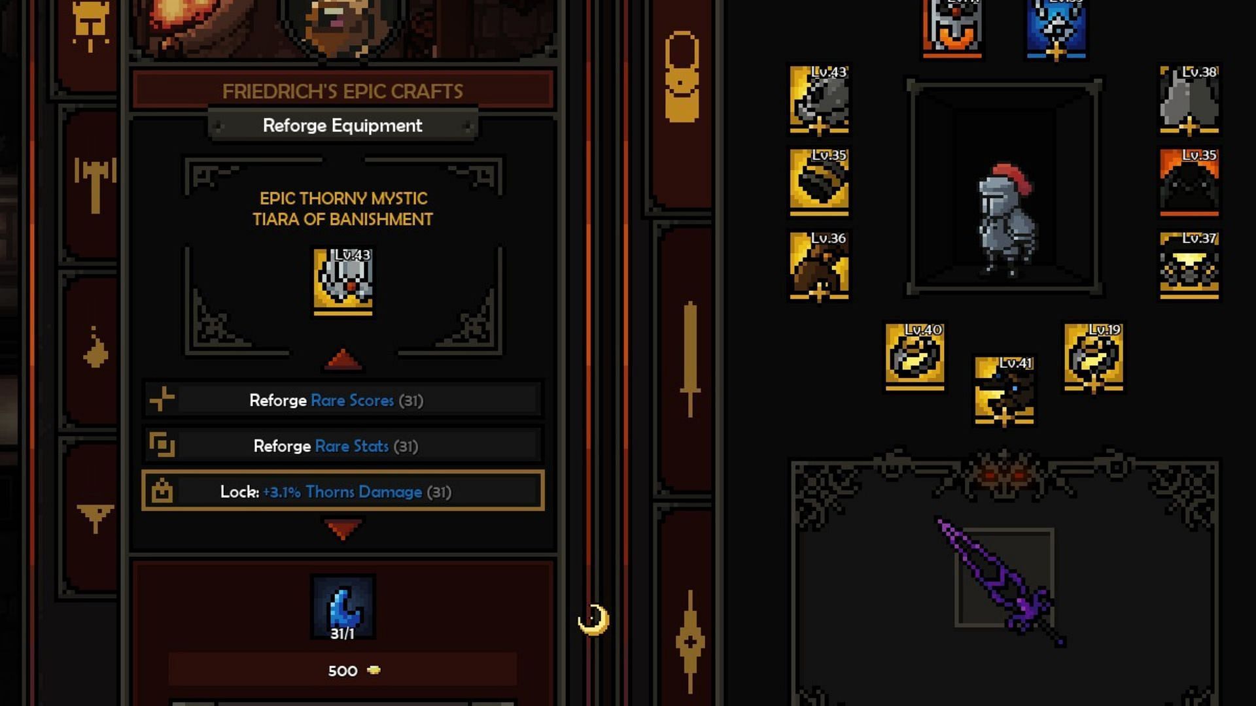Viewport: 1256px width, 706px height.
Task: Select the Lv.38 equipped armor slot
Action: [1189, 99]
